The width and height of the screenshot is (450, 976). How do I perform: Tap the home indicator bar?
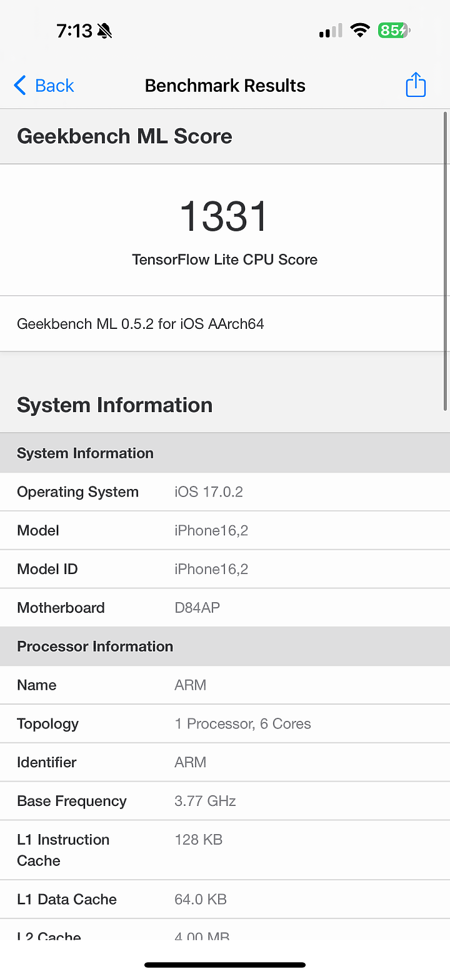(225, 965)
